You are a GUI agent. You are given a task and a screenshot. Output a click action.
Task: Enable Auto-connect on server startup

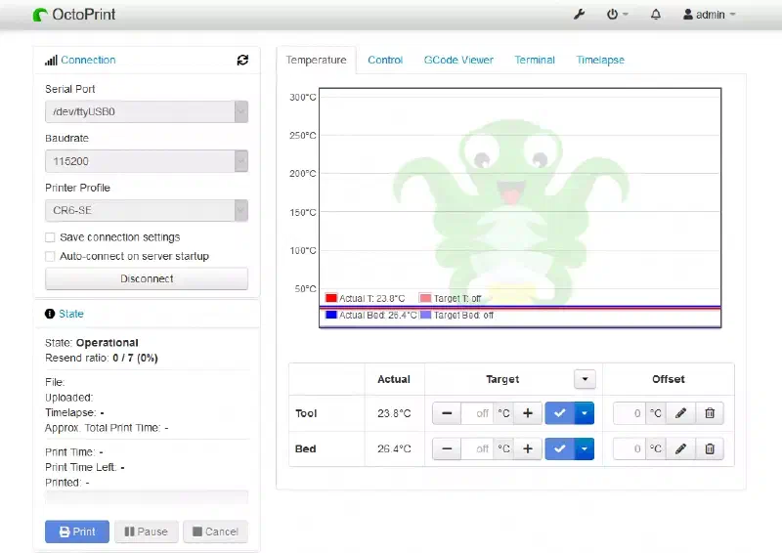50,256
